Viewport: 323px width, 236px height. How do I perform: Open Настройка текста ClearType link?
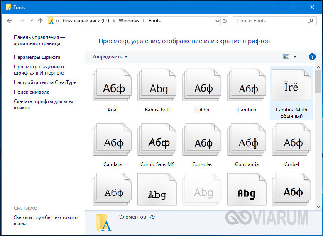45,82
